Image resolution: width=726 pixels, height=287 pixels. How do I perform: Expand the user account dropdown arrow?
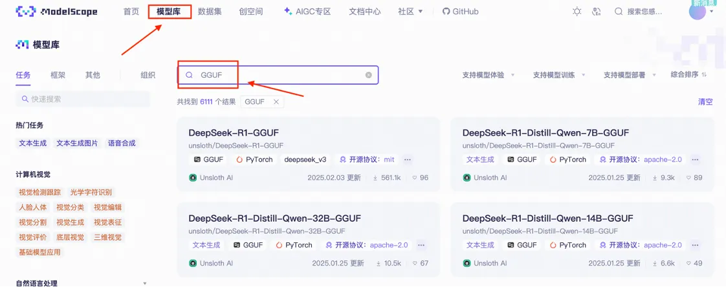(x=711, y=12)
